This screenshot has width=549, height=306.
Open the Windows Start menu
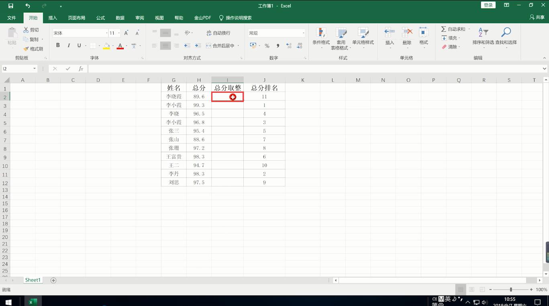8,302
